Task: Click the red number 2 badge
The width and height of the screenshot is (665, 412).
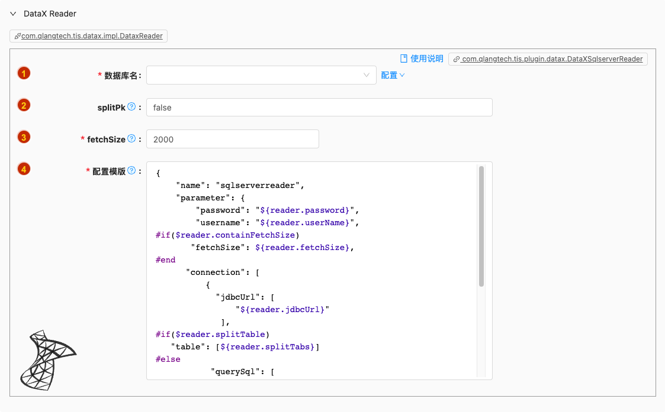Action: 24,105
